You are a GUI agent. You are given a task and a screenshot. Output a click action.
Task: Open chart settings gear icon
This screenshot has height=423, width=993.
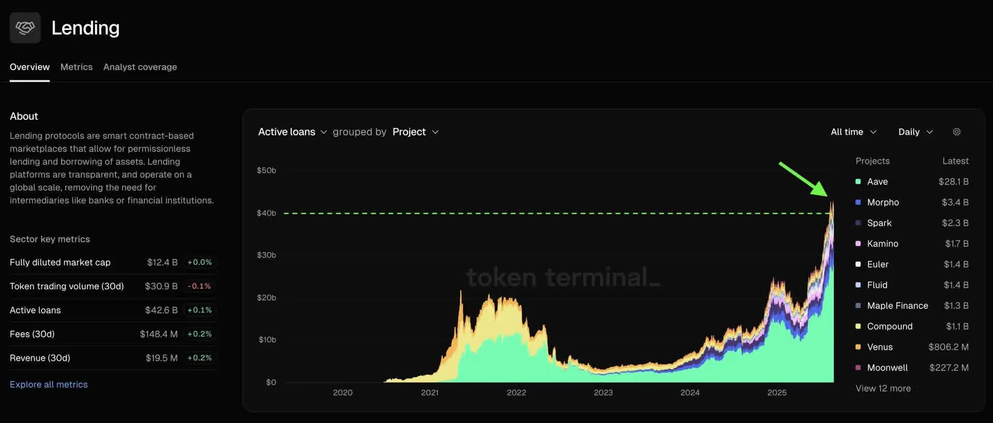coord(957,132)
